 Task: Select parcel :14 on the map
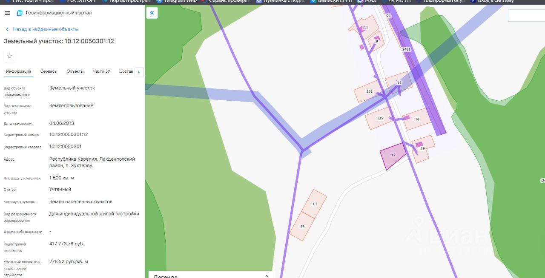302,226
